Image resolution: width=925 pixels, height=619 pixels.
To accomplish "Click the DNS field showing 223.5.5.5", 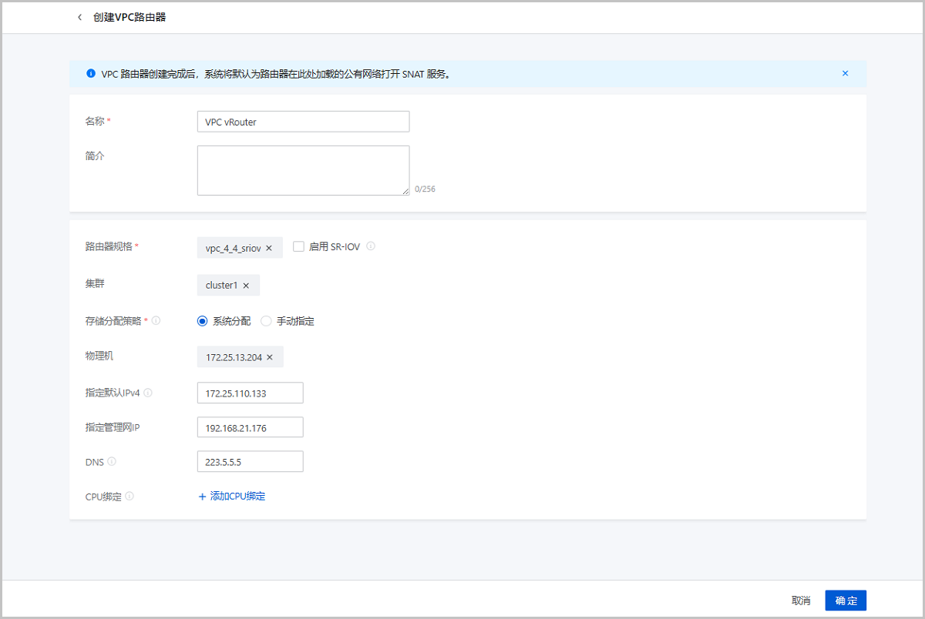I will coord(250,462).
